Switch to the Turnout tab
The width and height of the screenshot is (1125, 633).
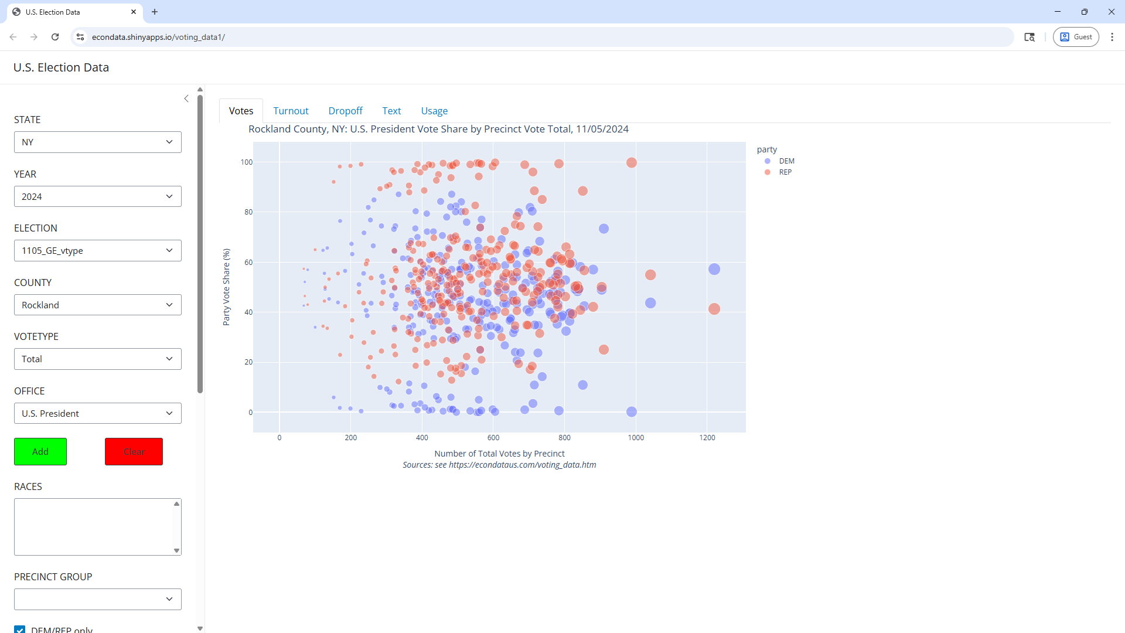pos(291,111)
